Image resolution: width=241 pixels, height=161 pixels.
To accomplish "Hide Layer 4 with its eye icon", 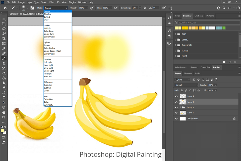I will pyautogui.click(x=176, y=96).
